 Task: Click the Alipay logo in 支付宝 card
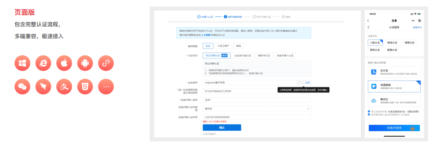(x=373, y=72)
